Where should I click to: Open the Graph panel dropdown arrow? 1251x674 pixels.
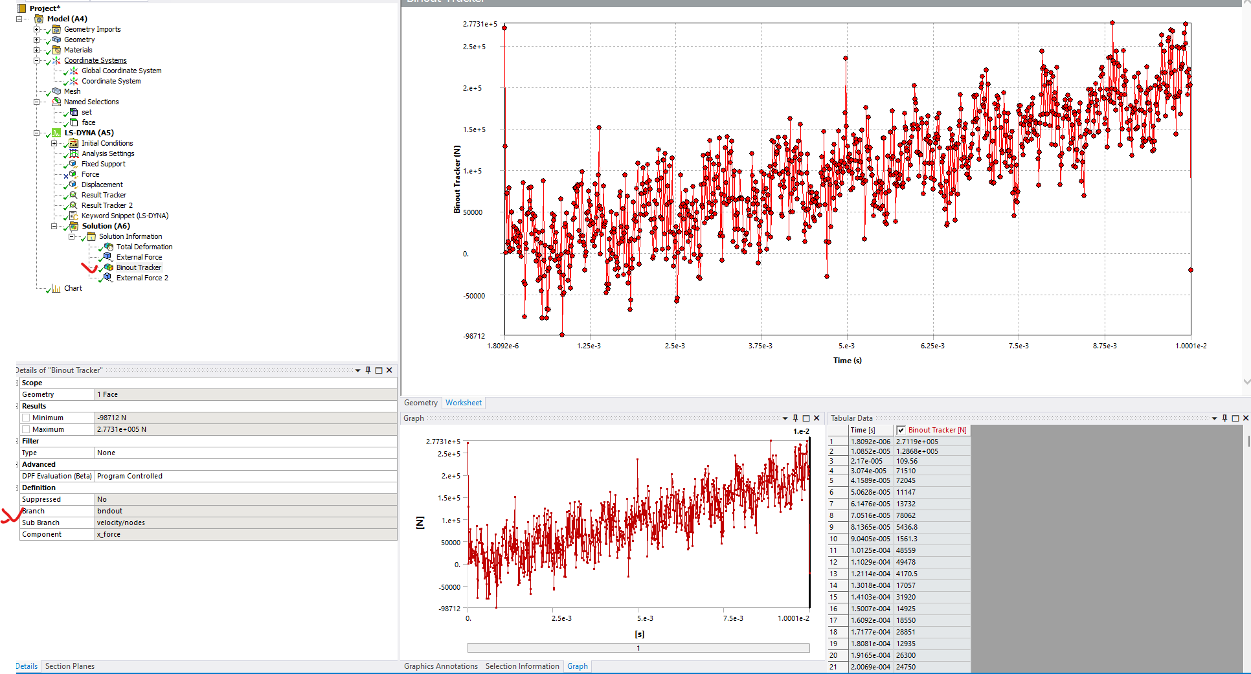click(785, 418)
